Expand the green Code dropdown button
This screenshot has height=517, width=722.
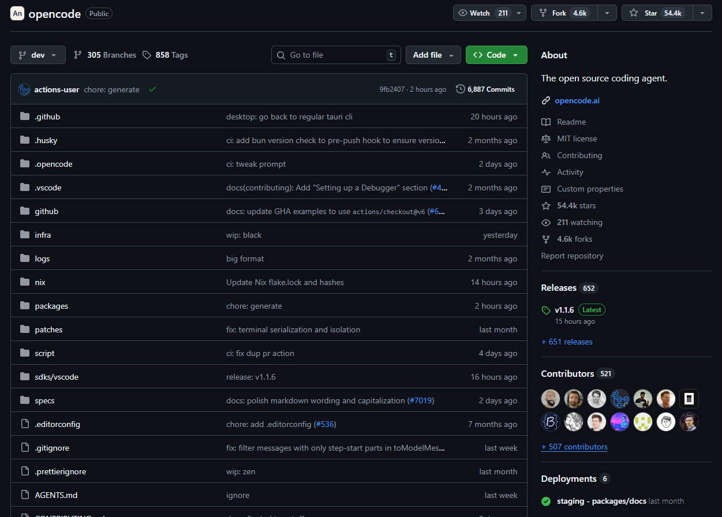[x=496, y=55]
